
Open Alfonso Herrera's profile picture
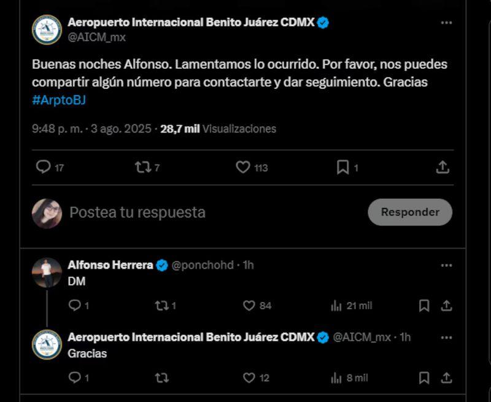(47, 273)
